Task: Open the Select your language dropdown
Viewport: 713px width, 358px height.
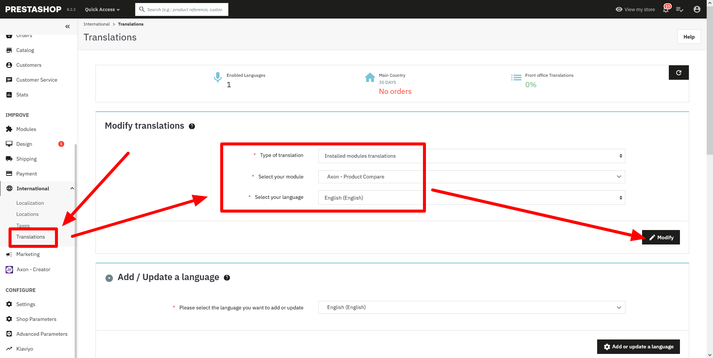Action: tap(471, 198)
